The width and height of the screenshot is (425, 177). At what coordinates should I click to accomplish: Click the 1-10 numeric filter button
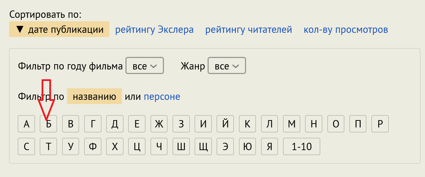coord(302,147)
